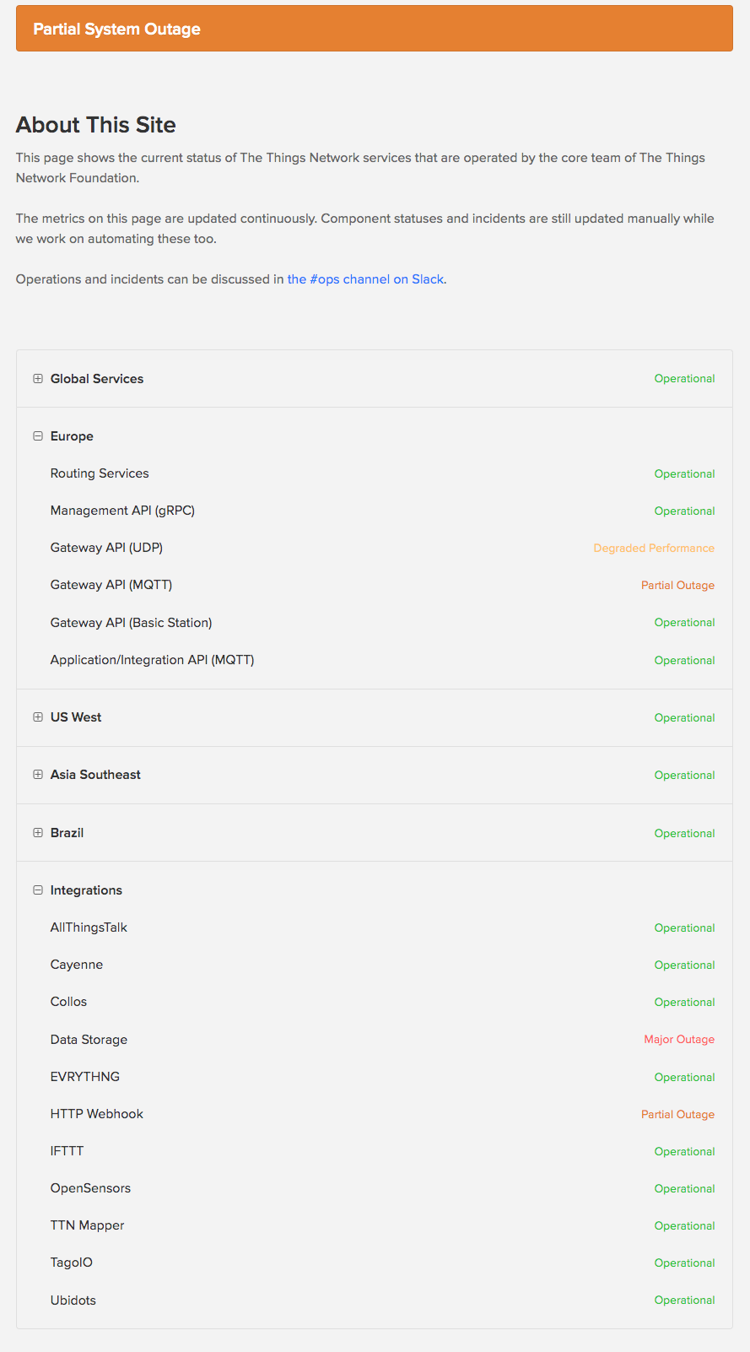Expand the Global Services group icon
Screen dimensions: 750x1352
click(x=38, y=379)
